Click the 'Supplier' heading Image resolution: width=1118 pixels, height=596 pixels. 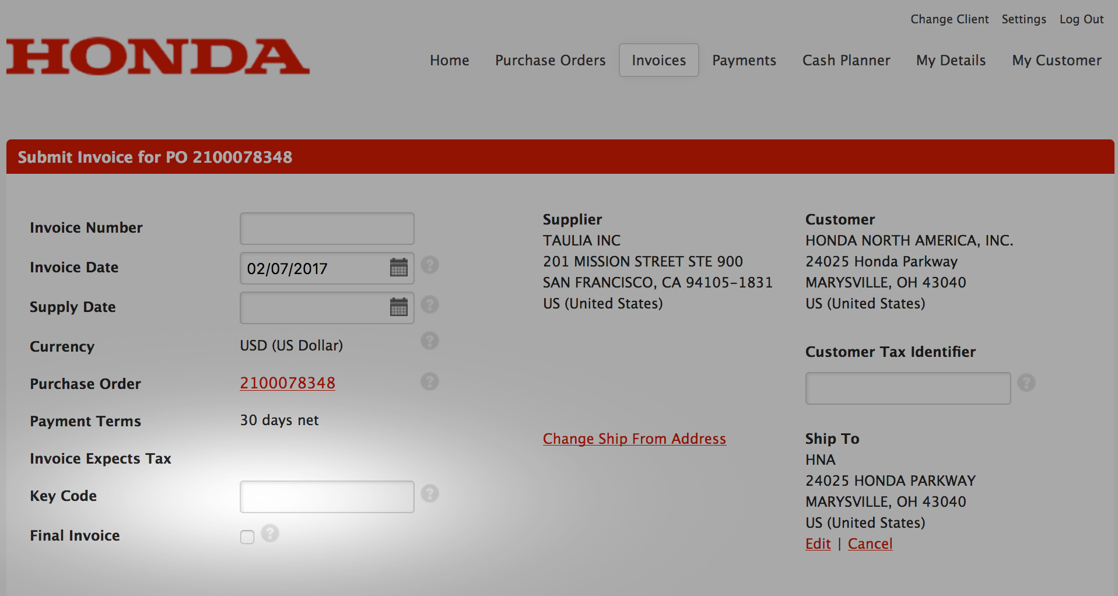(x=572, y=219)
